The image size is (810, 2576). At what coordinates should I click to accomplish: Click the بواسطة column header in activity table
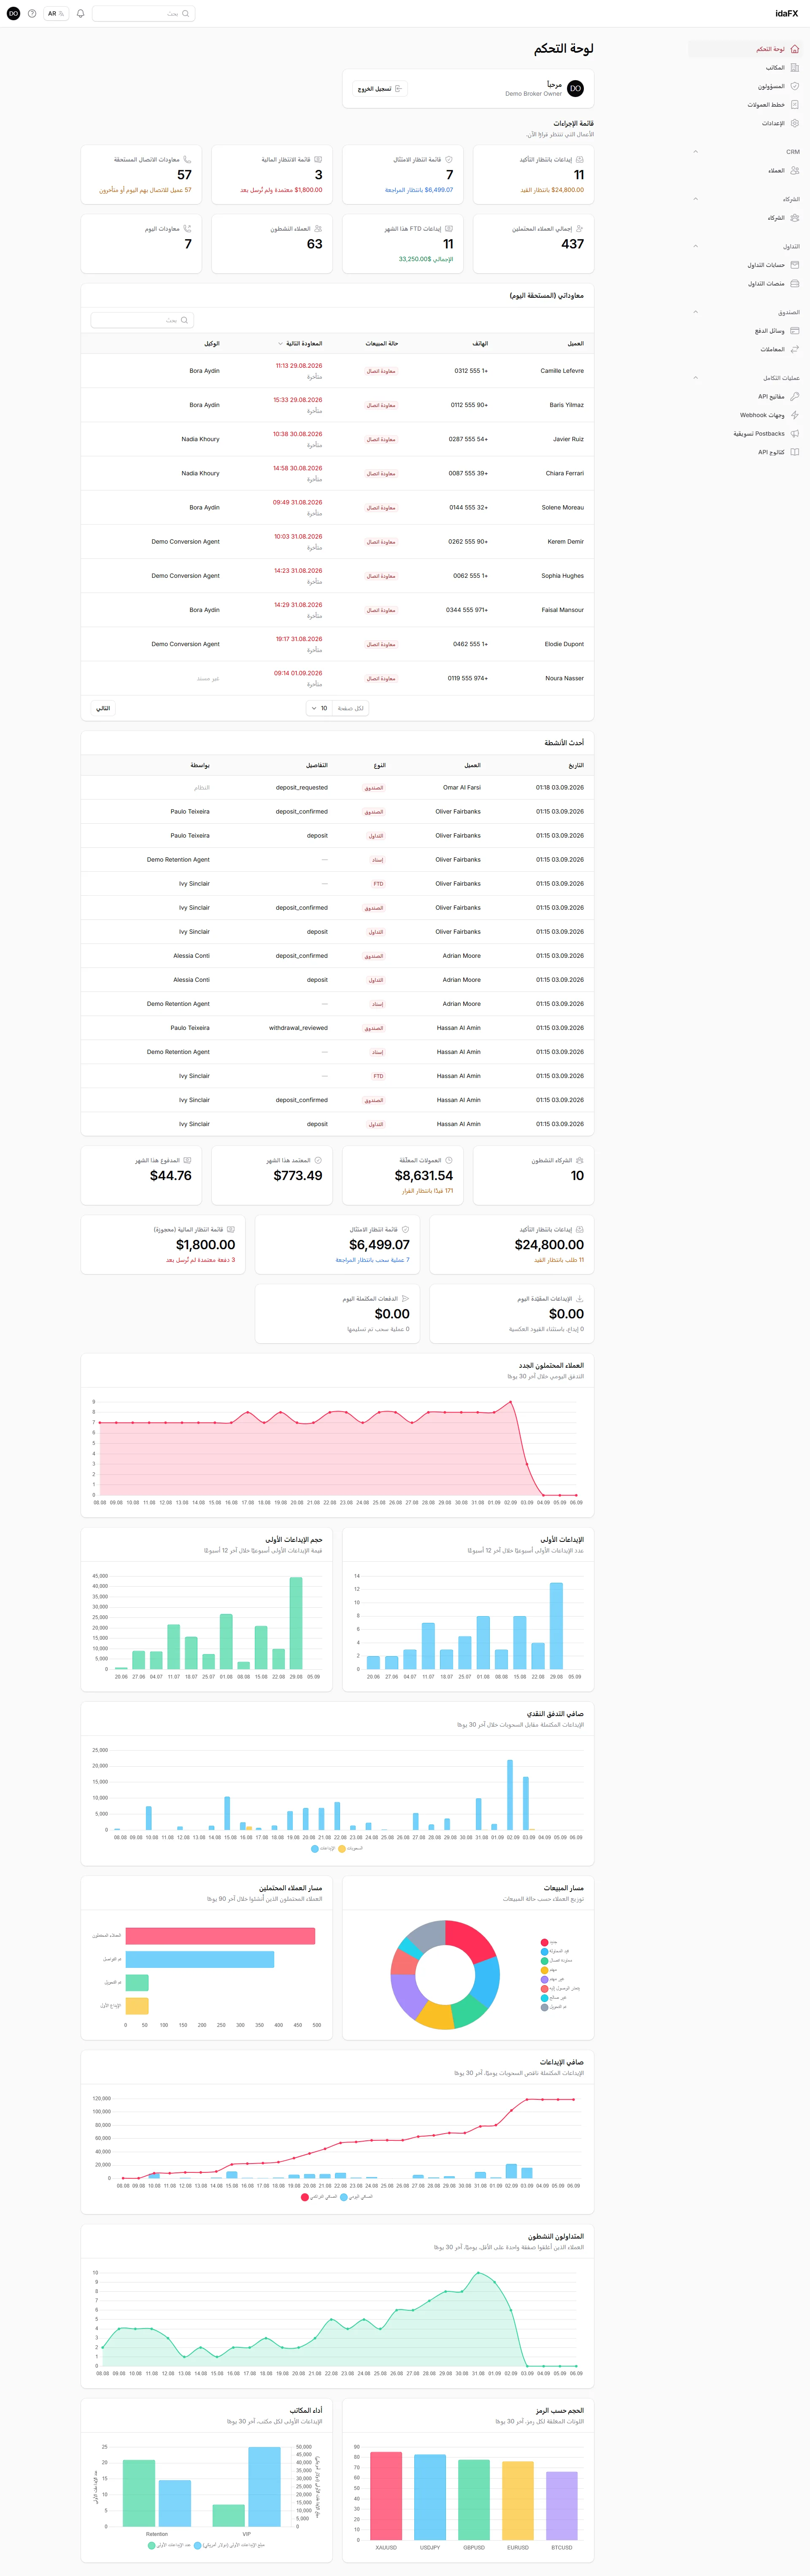pos(200,765)
